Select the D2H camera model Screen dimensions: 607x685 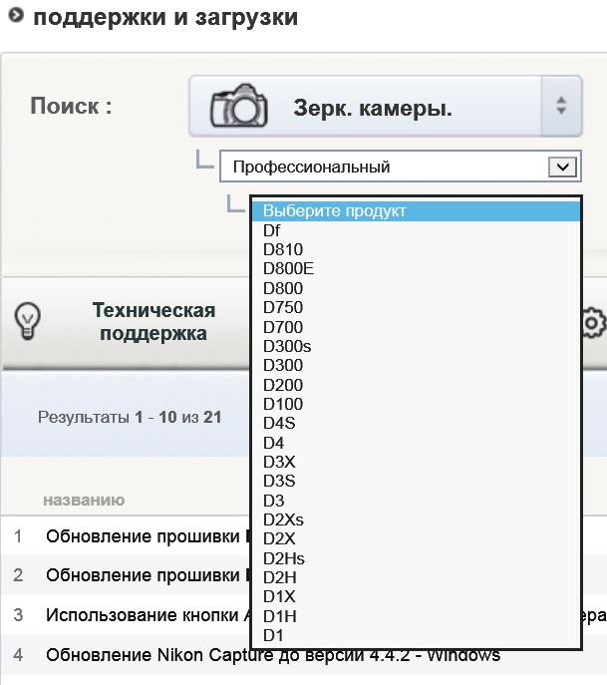417,577
